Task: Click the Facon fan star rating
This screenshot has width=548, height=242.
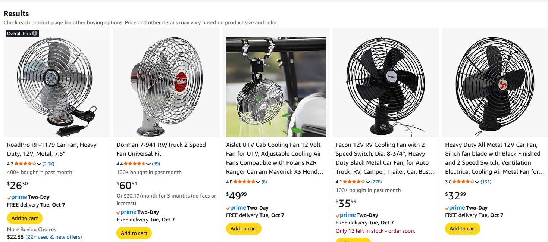Action: (x=354, y=181)
